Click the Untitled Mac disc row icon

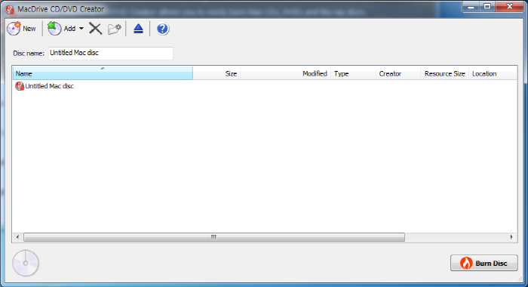tap(20, 86)
